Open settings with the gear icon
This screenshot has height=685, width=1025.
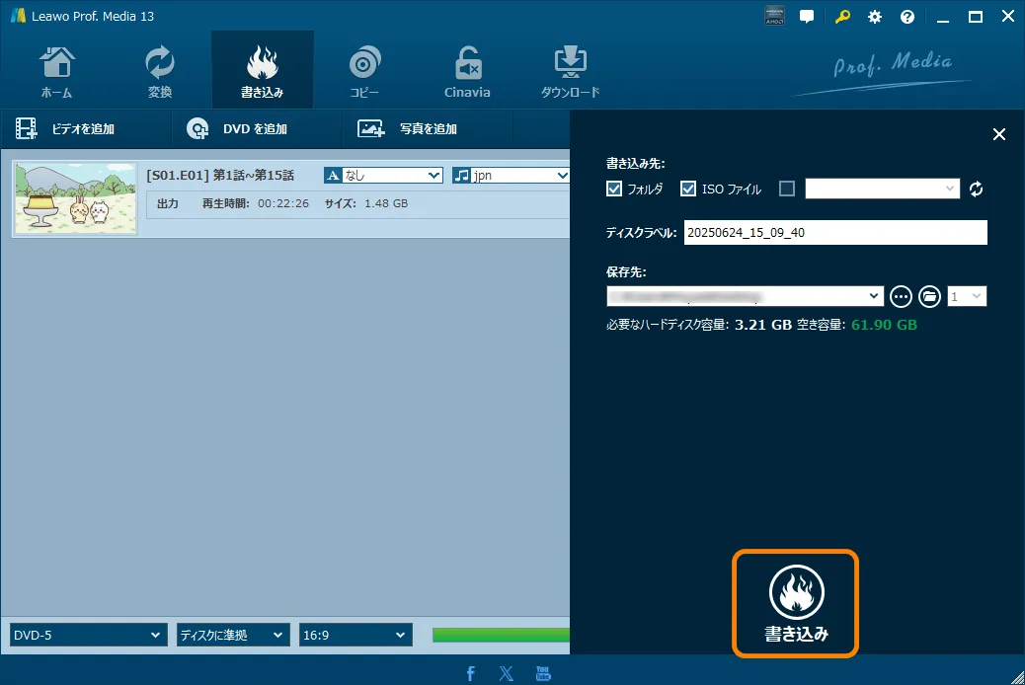point(875,17)
